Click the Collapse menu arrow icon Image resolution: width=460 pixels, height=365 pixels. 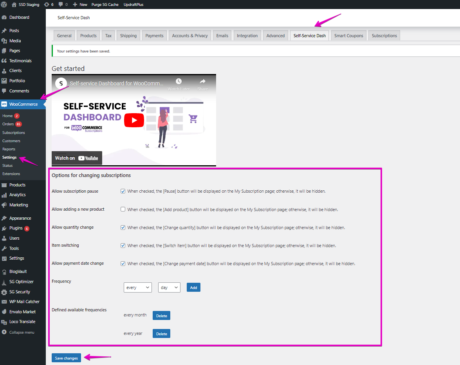click(4, 332)
